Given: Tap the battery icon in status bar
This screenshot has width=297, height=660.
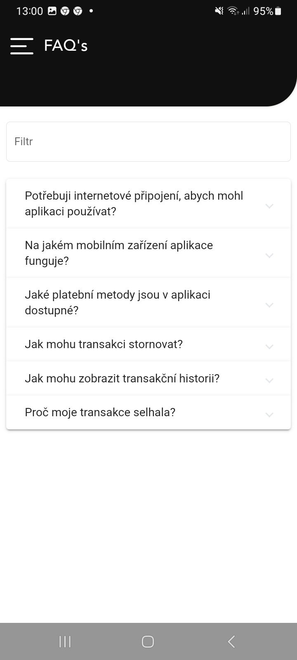Looking at the screenshot, I should [278, 11].
